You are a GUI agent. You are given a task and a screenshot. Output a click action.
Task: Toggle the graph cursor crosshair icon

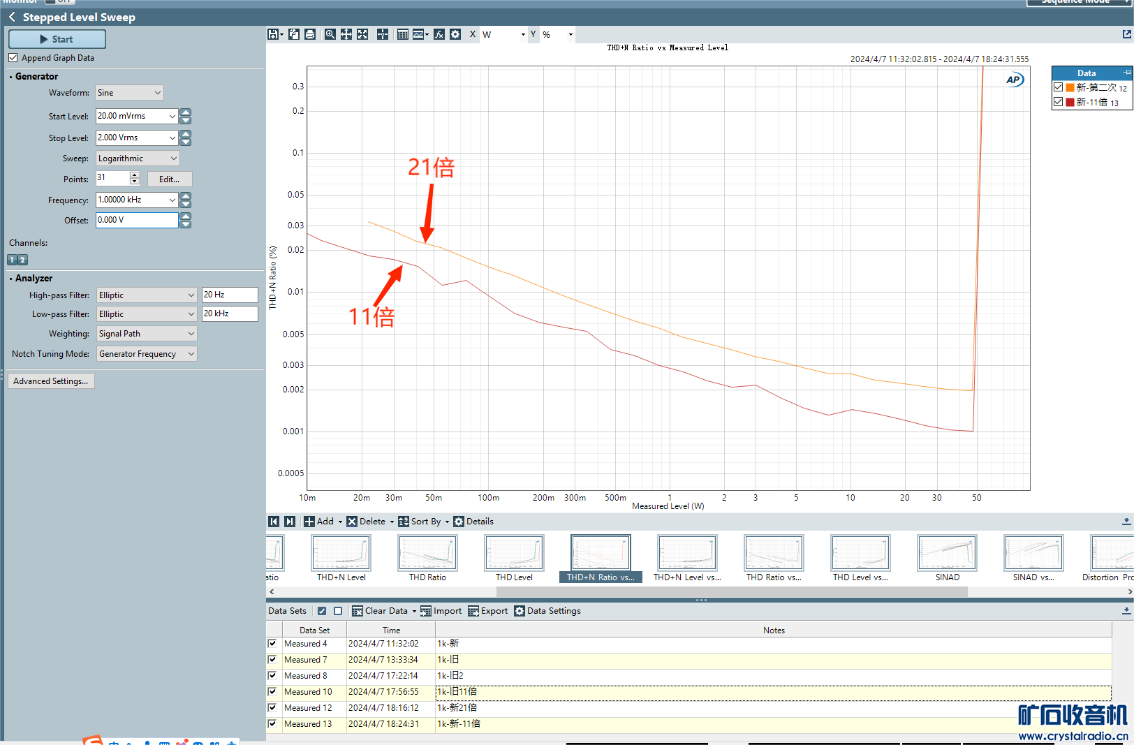pyautogui.click(x=383, y=34)
